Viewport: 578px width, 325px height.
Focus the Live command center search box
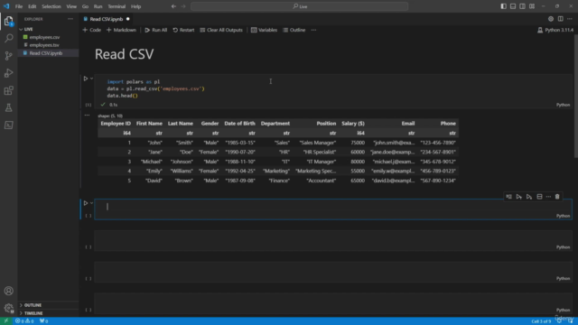point(299,6)
